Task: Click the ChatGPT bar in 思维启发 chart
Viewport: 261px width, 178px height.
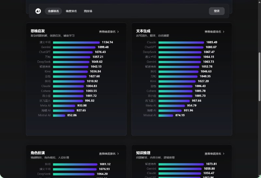Action: point(73,52)
